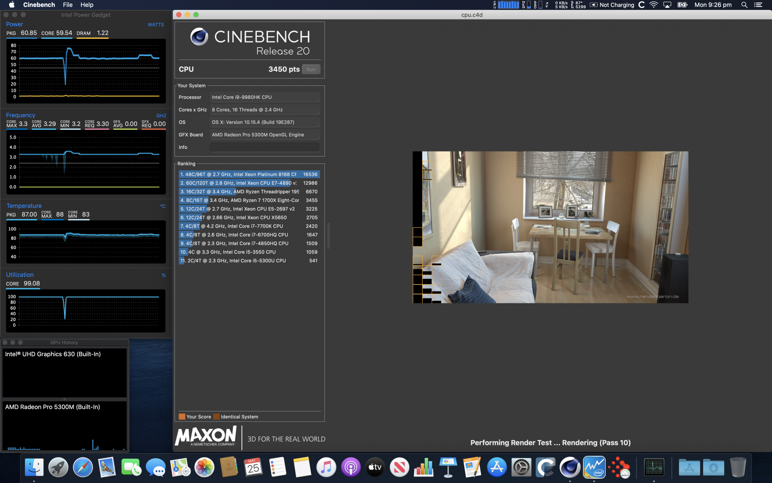Viewport: 772px width, 483px height.
Task: Click the Your Score orange legend swatch
Action: (182, 417)
